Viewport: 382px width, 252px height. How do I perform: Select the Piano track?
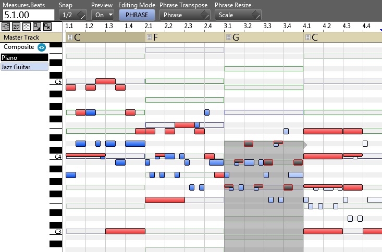(24, 57)
